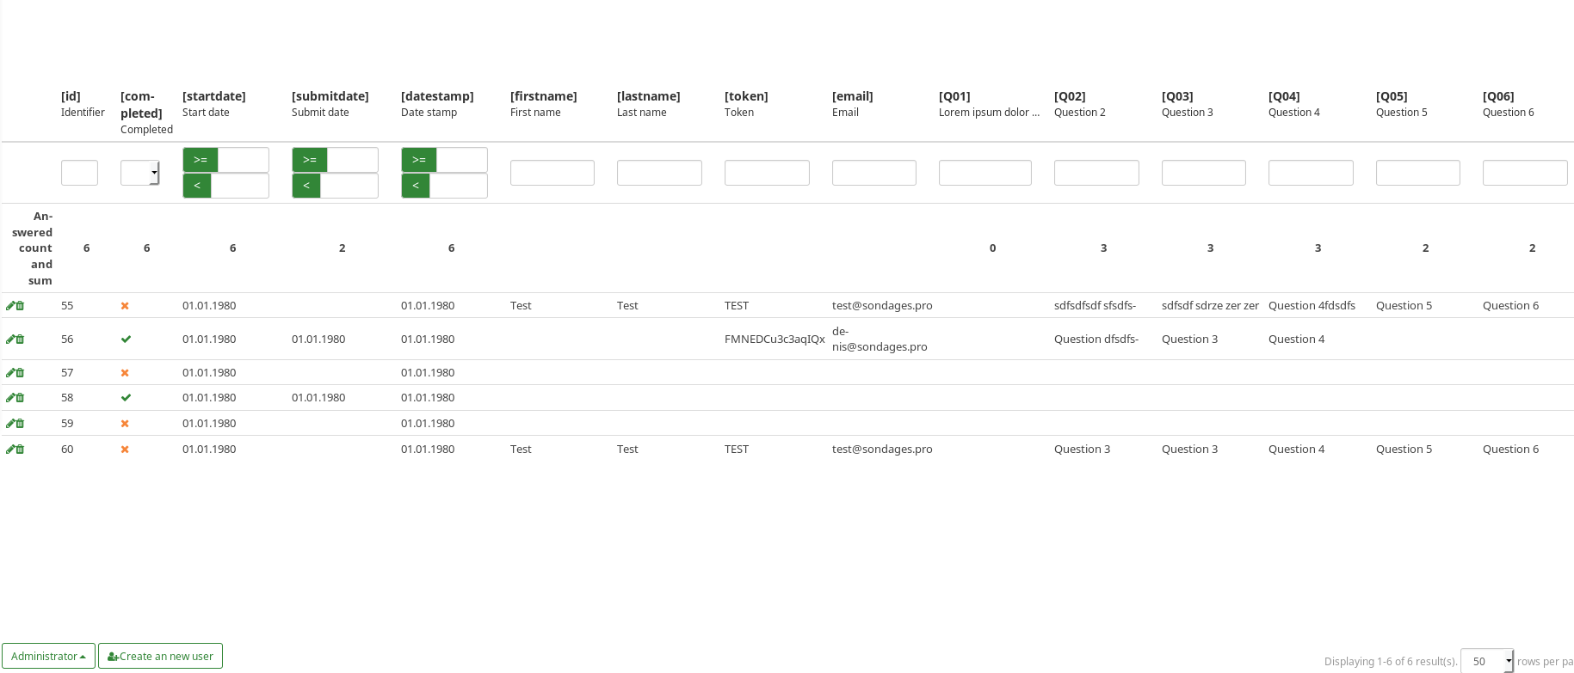This screenshot has width=1574, height=673.
Task: Click the trash icon for response 58
Action: (20, 398)
